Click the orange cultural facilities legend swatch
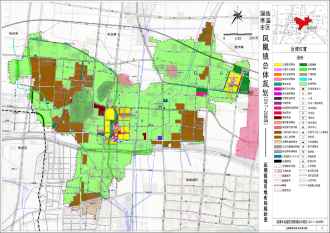Screen dimensions: 330x233 277,74
